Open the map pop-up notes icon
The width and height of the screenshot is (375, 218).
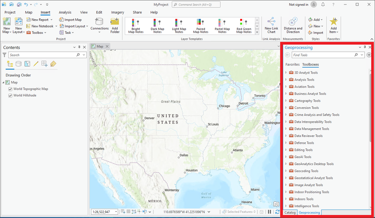pos(276,204)
